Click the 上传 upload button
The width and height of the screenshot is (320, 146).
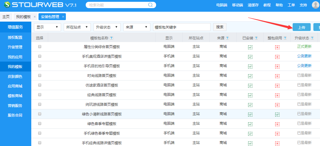click(302, 27)
